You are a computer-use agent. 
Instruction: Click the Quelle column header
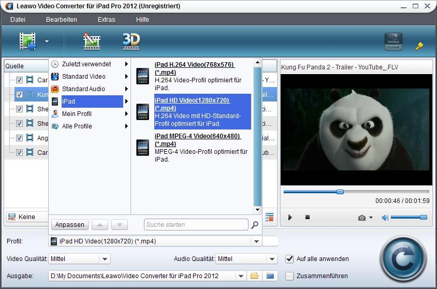coord(26,66)
